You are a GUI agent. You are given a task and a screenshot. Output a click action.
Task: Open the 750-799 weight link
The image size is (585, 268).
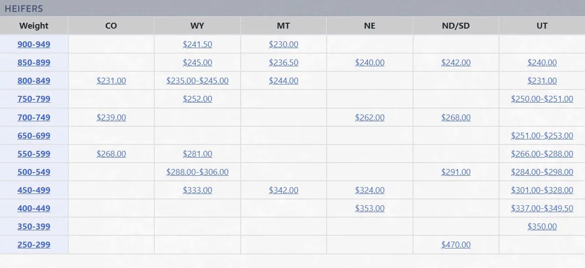[x=34, y=99]
